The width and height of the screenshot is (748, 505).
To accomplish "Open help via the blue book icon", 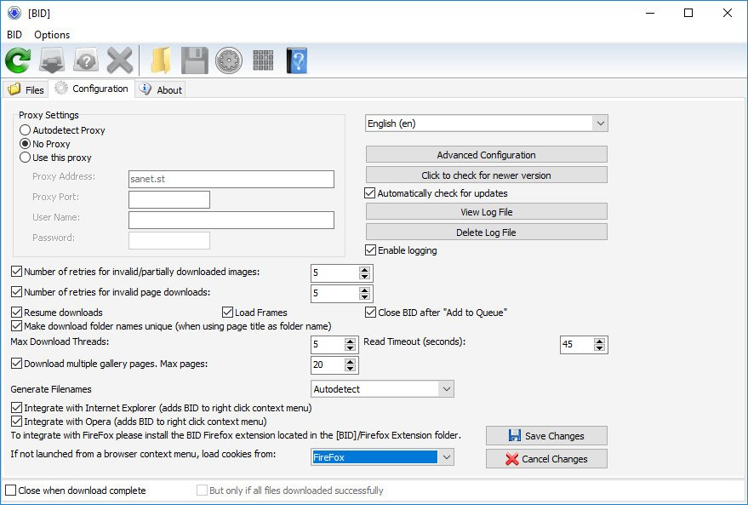I will (296, 60).
